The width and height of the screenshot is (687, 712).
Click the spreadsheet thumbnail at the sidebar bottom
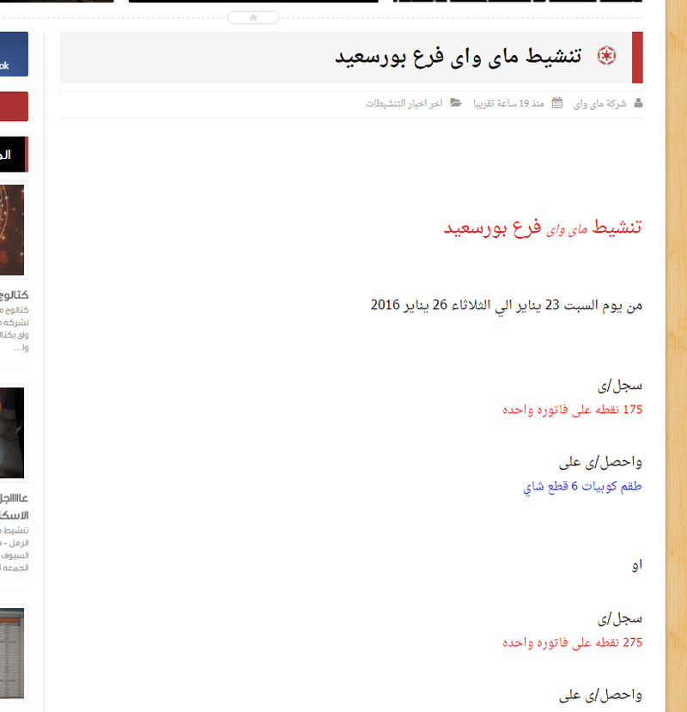tap(14, 653)
